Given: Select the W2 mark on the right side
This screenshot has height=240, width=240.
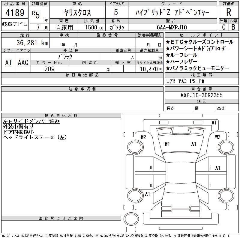Looking at the screenshot, I should 218,137.
